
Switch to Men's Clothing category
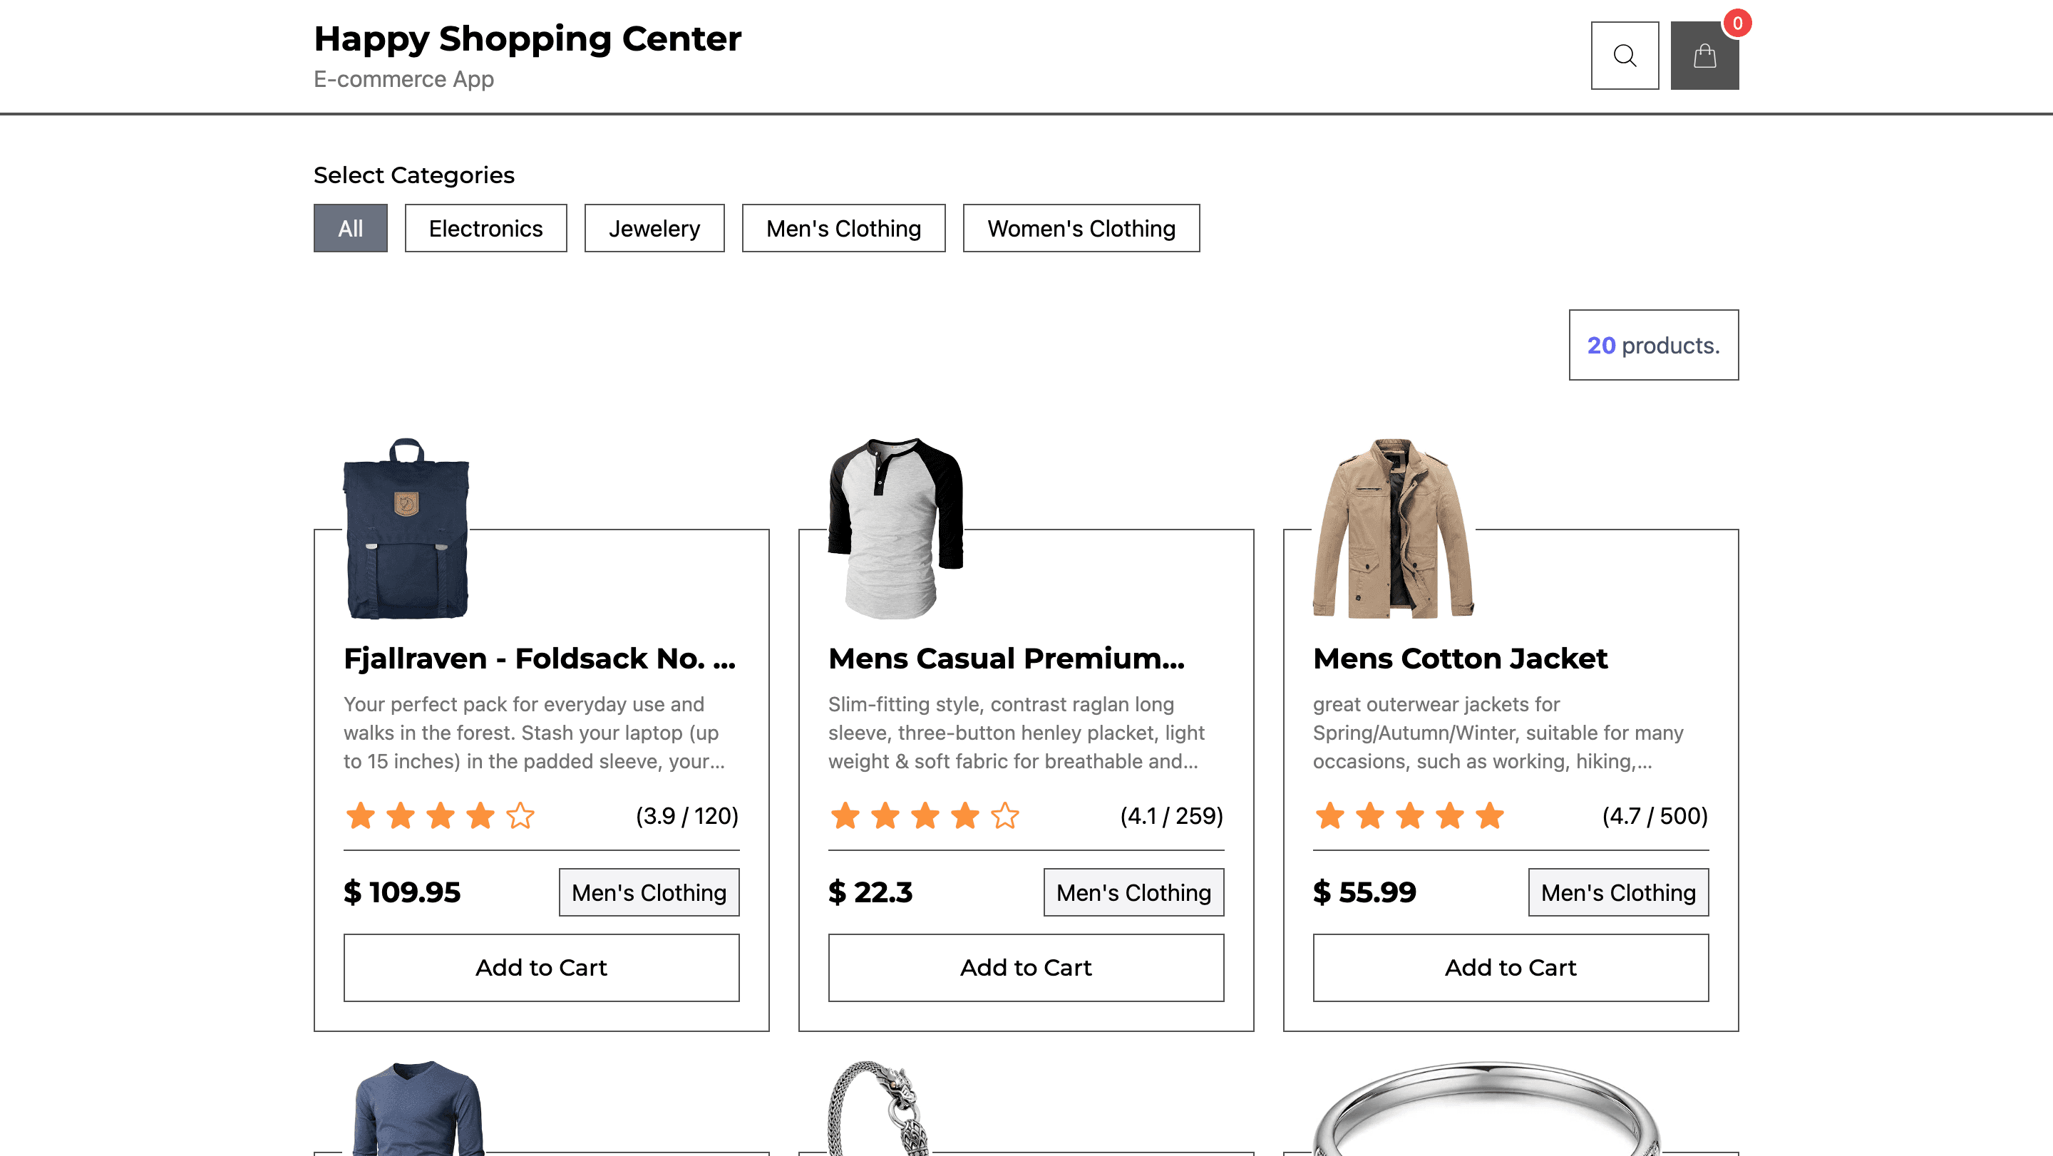843,229
